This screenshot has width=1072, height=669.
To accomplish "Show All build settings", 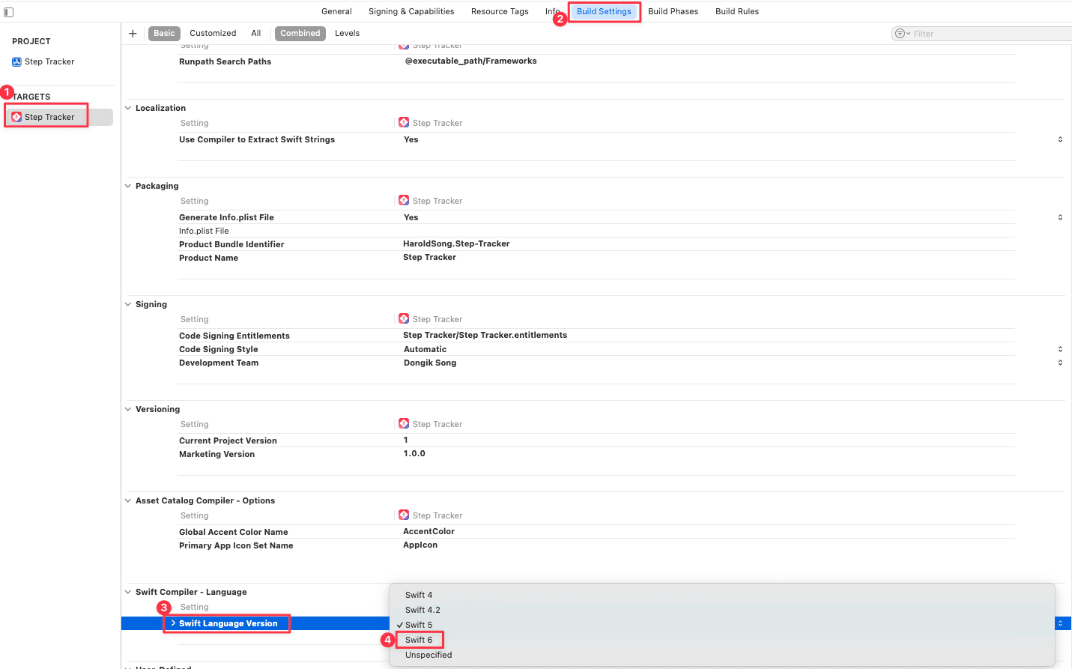I will tap(256, 33).
